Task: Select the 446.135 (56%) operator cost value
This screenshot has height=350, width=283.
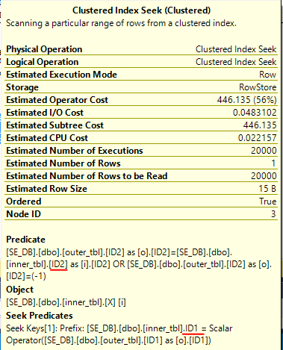Action: (246, 100)
